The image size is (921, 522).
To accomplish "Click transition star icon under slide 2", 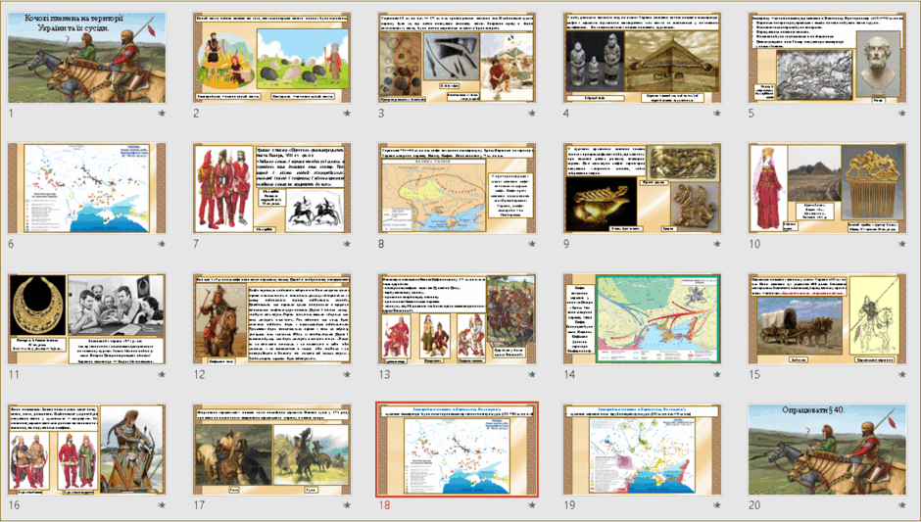I will click(x=347, y=114).
